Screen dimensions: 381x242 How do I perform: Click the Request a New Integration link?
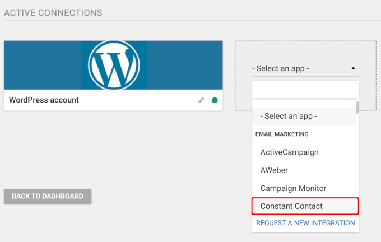coord(305,223)
